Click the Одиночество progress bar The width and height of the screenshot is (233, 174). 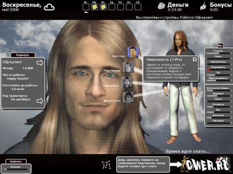(x=218, y=64)
